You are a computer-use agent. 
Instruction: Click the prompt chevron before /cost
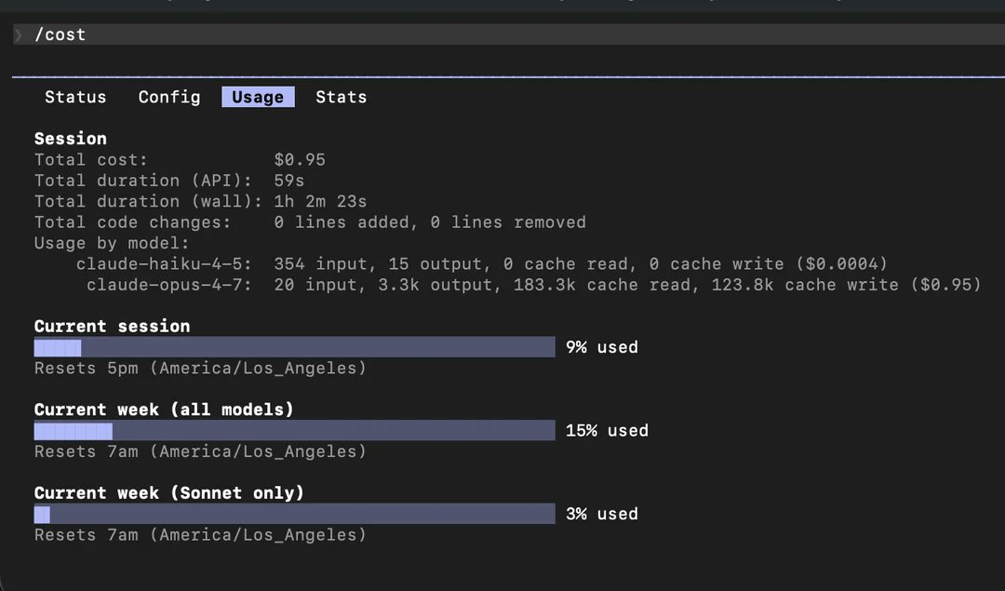[19, 34]
